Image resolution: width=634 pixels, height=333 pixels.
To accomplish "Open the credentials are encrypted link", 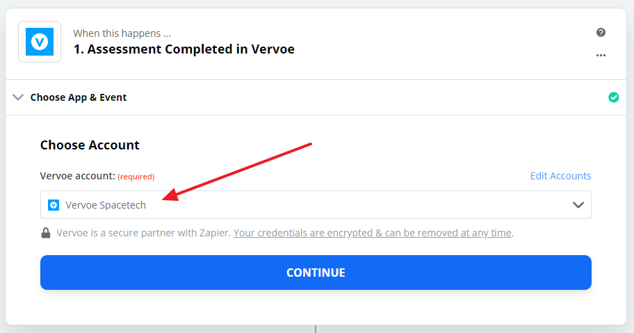I will (373, 233).
